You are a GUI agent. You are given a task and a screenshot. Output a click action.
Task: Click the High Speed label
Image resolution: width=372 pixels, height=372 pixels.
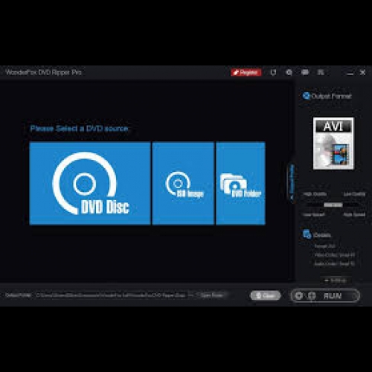354,215
